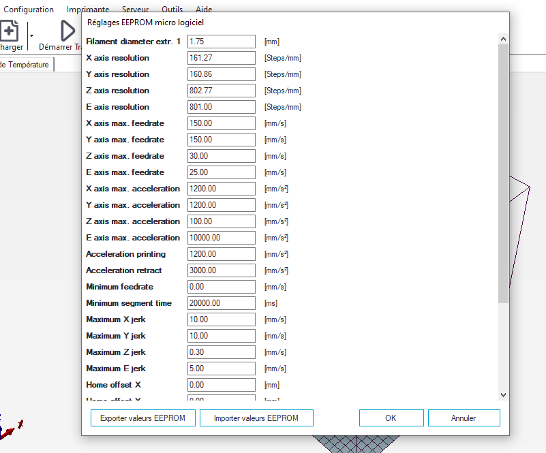Open the Serveur menu
546x453 pixels.
click(x=135, y=10)
